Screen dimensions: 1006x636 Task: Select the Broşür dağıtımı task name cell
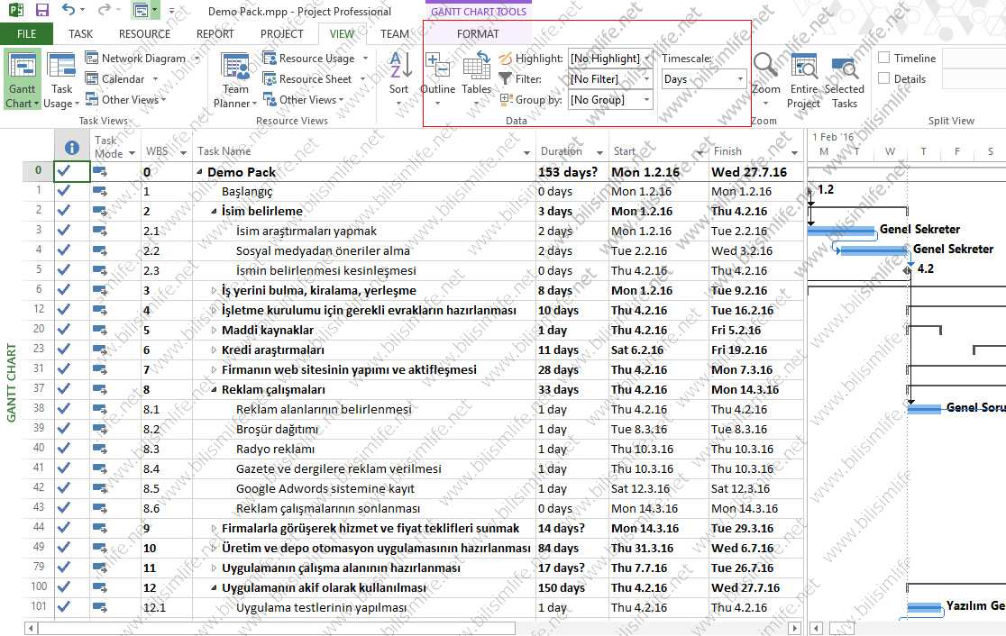coord(363,429)
